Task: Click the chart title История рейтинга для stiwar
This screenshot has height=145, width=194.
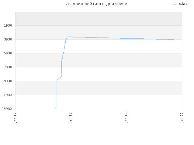Action: click(x=96, y=4)
